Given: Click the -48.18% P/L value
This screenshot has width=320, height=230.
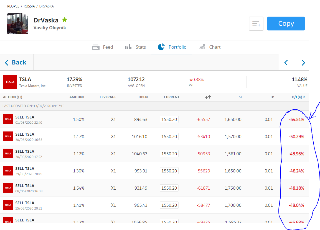Looking at the screenshot, I should point(296,188).
